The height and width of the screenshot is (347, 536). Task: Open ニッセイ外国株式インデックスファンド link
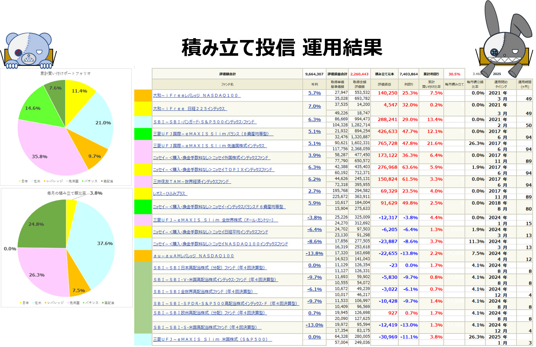211,158
